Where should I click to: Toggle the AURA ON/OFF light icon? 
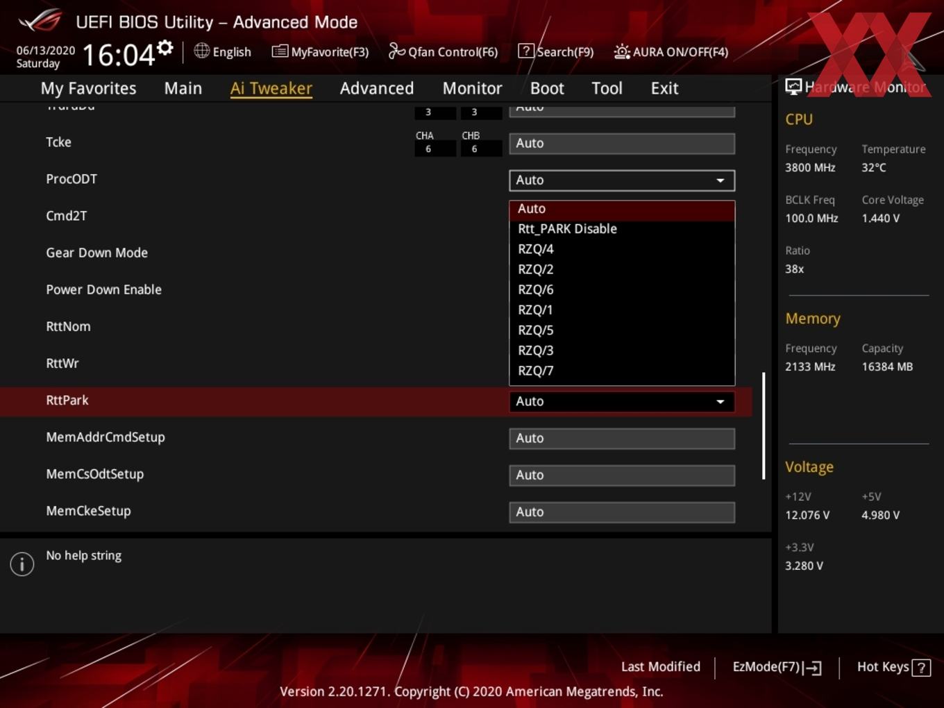coord(622,51)
